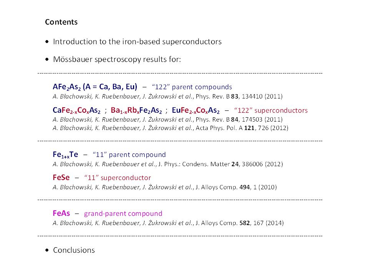Click the FeSe heading in red
Viewport: 369px width, 277px height.
coord(61,177)
